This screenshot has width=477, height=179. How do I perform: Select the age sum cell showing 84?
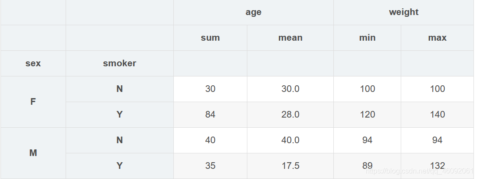pos(210,114)
